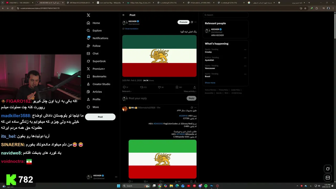Open account menu dots beside KEOXER

pos(116,177)
